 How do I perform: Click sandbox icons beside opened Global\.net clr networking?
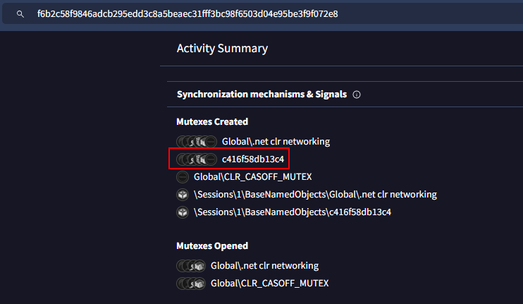click(190, 266)
